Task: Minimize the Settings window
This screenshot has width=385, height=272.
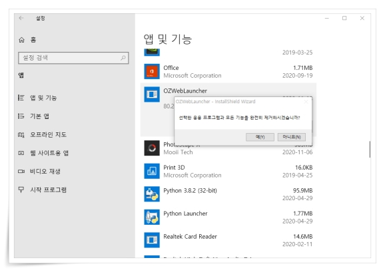Action: tap(327, 18)
